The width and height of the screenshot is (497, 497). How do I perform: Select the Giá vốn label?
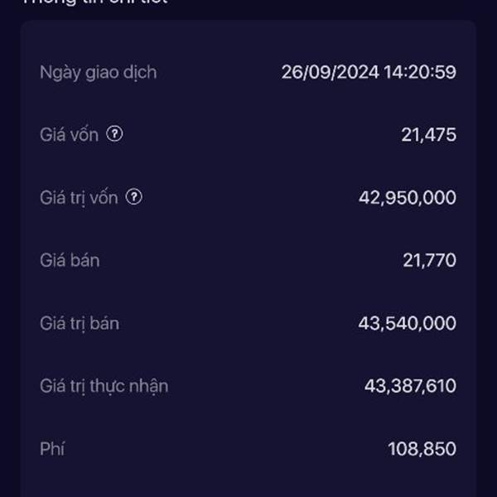pos(69,135)
